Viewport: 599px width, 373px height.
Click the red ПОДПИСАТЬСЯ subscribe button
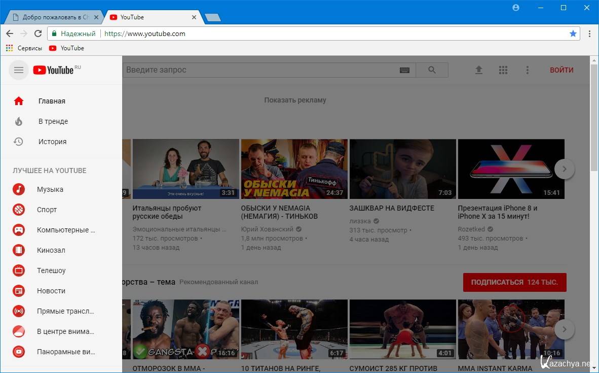pos(514,282)
